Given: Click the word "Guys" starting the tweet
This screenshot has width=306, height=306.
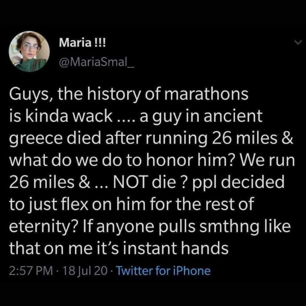Looking at the screenshot, I should [29, 95].
